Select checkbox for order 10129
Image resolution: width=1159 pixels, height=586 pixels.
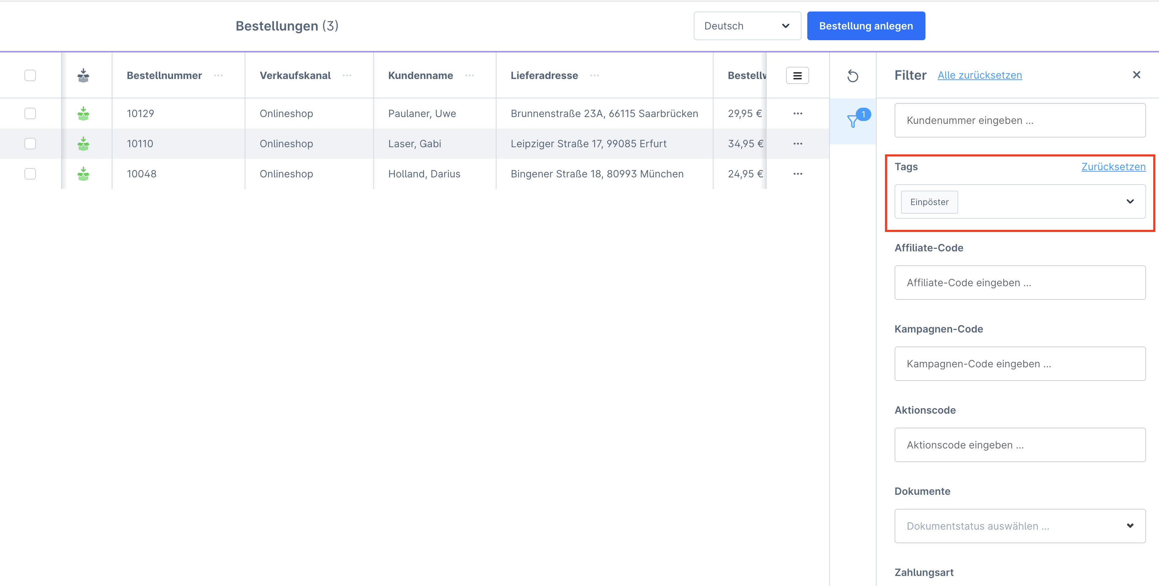coord(30,113)
